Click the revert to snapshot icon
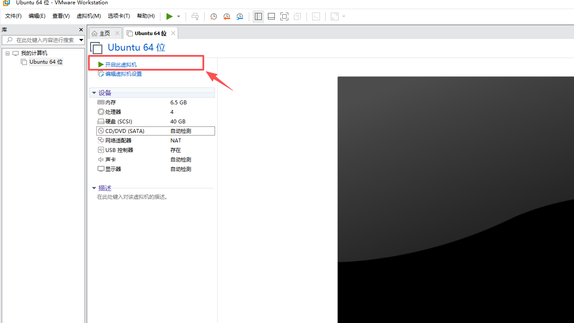The image size is (574, 323). pos(227,16)
